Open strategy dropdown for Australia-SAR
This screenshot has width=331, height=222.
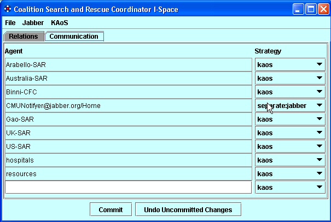point(290,79)
